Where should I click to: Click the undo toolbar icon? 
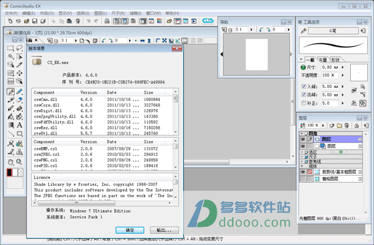click(89, 21)
